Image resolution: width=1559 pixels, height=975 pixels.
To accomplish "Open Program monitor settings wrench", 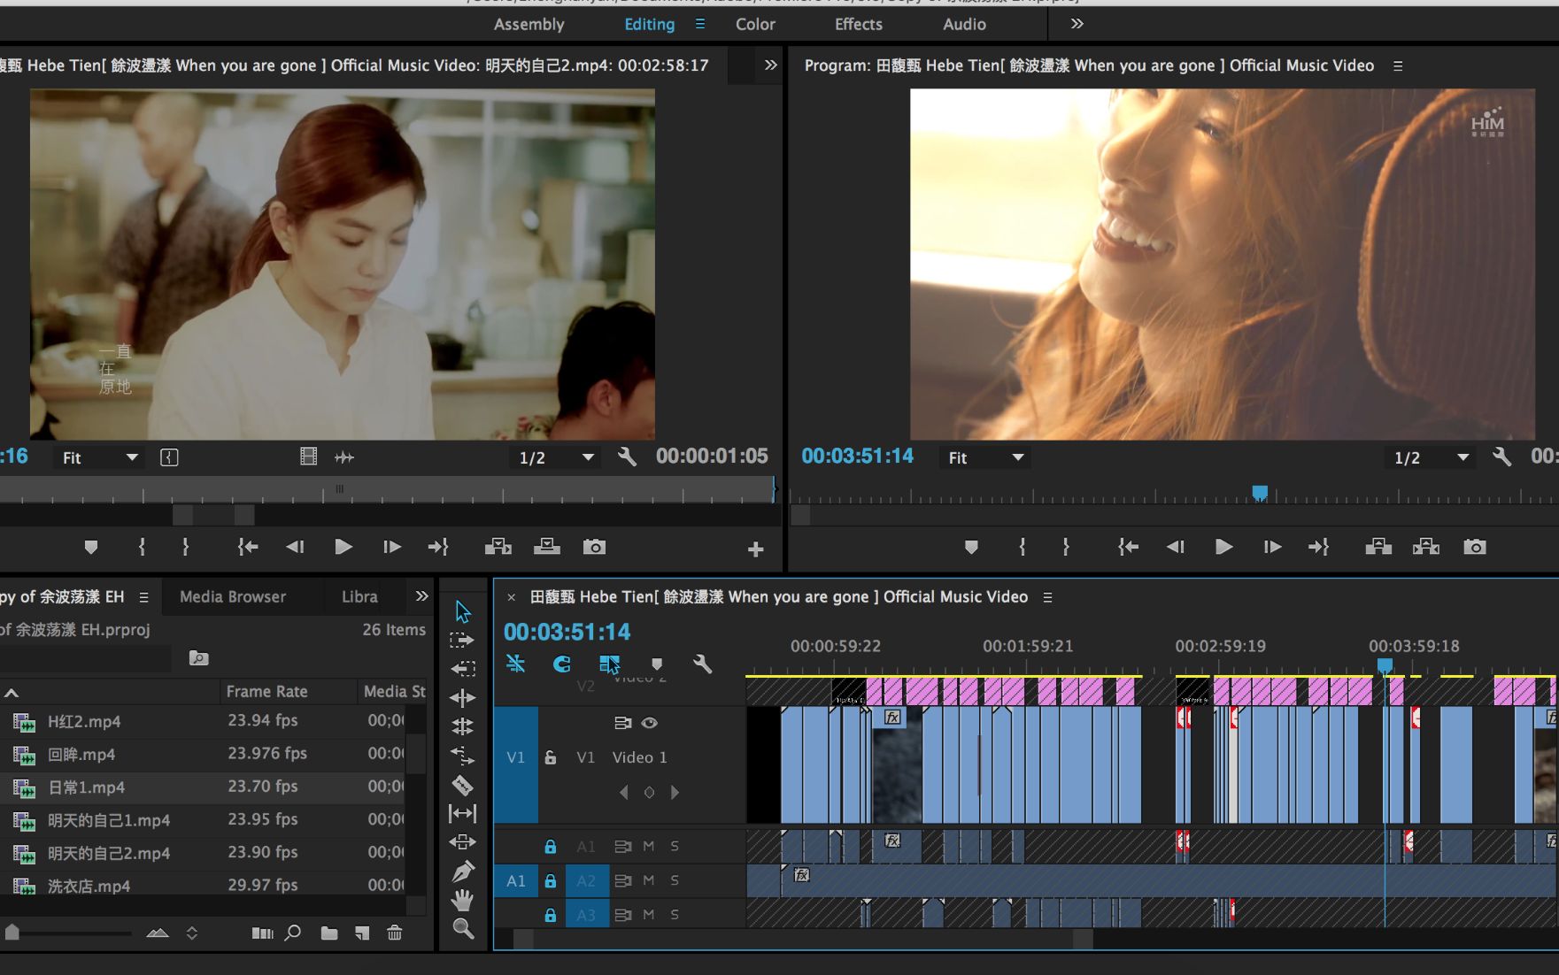I will coord(1501,457).
